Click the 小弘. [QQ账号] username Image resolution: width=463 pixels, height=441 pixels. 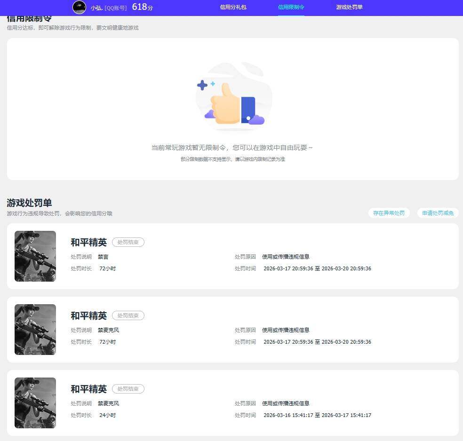pyautogui.click(x=109, y=8)
